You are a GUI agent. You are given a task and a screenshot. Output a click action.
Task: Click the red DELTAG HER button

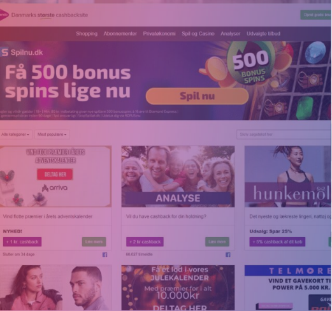tap(55, 175)
